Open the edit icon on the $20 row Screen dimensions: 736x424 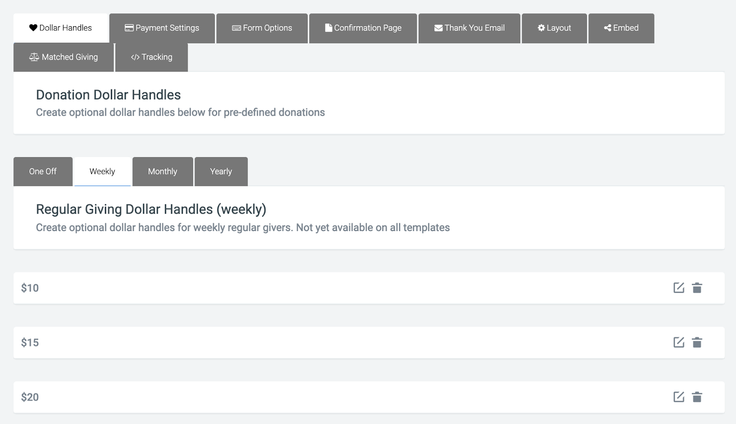tap(678, 397)
